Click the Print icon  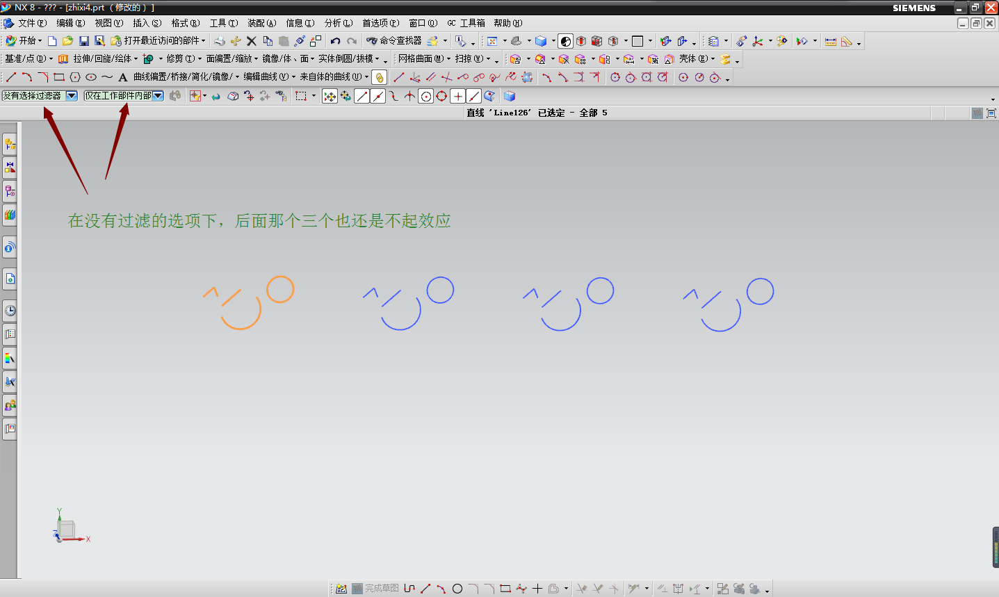tap(220, 41)
